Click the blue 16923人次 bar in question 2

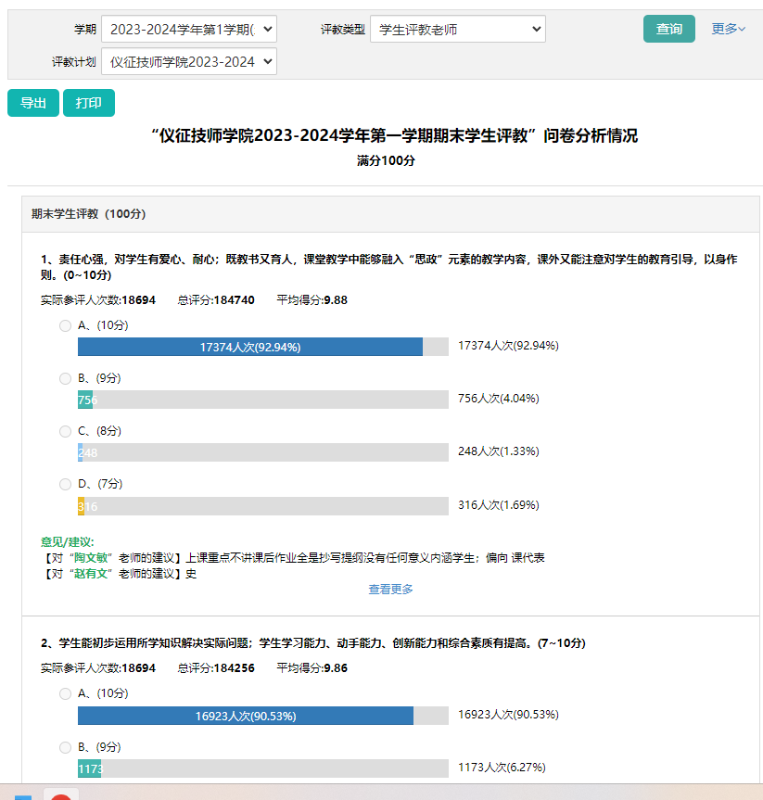click(x=245, y=716)
